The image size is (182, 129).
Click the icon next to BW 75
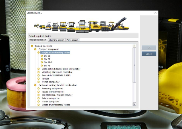click(42, 65)
